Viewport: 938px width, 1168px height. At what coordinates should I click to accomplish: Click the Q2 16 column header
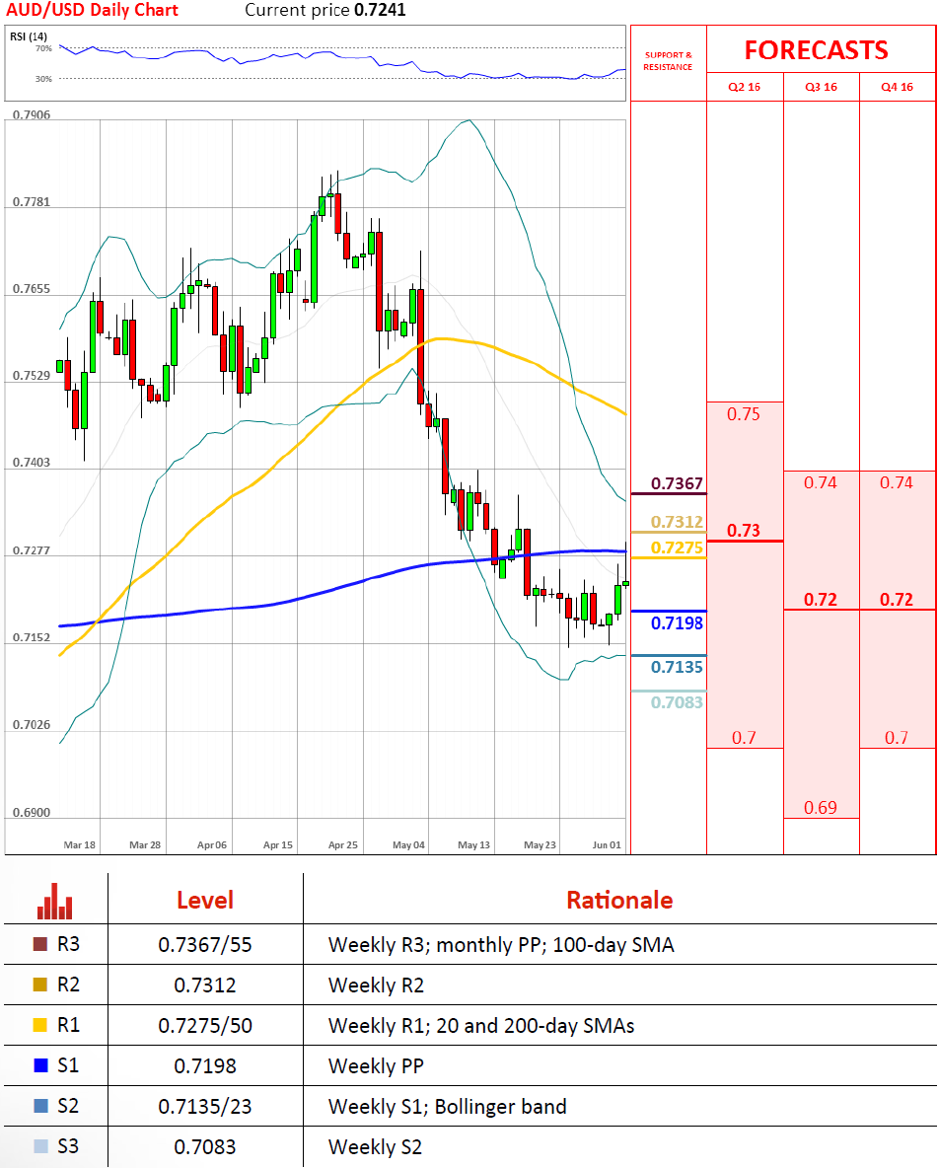click(745, 87)
